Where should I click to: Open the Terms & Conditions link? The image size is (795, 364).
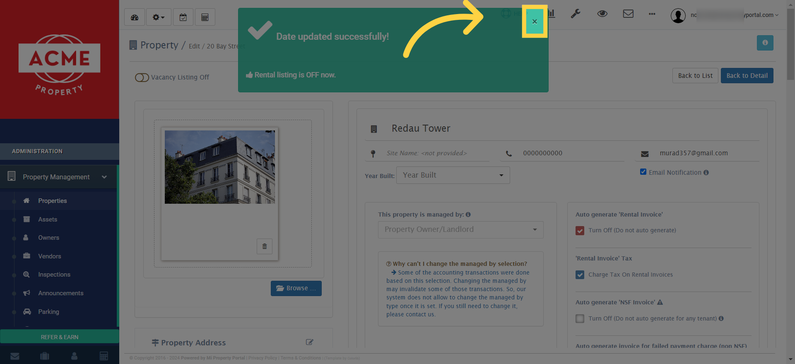coord(301,358)
